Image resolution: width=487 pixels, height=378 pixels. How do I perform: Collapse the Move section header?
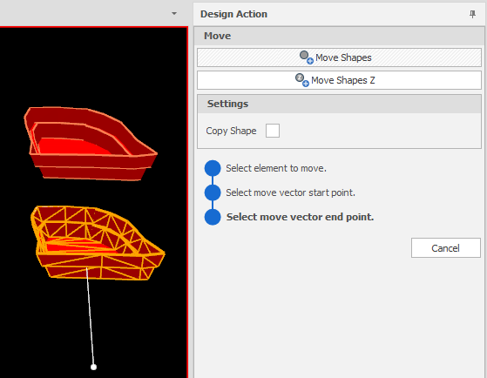339,36
